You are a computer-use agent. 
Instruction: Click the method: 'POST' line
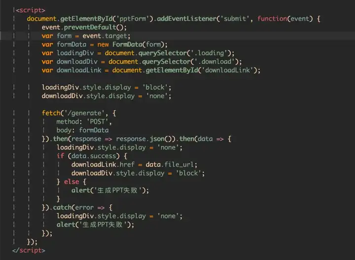[x=84, y=122]
